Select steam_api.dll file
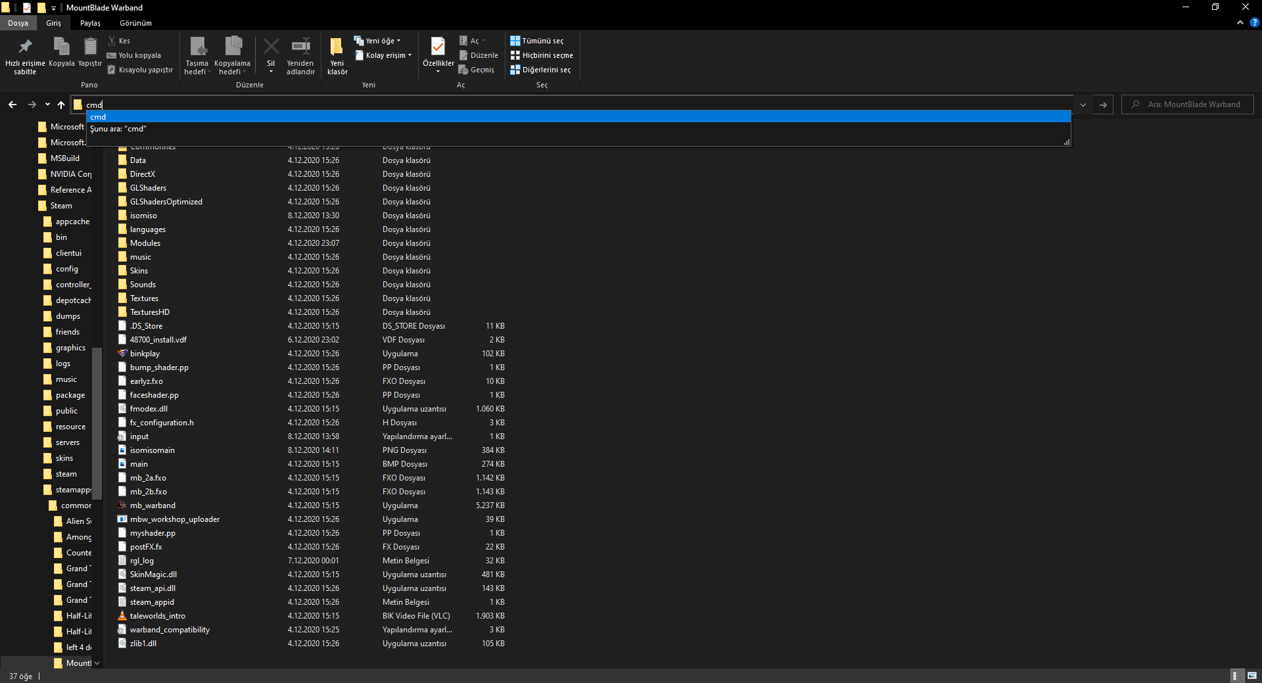The height and width of the screenshot is (683, 1262). click(x=152, y=588)
